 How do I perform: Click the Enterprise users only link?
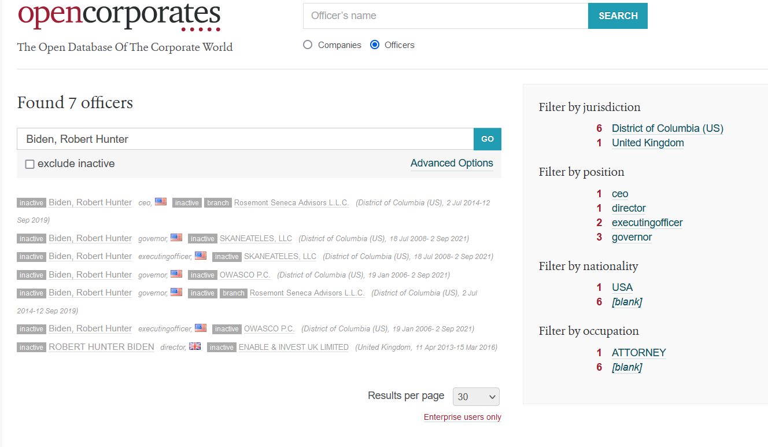463,418
